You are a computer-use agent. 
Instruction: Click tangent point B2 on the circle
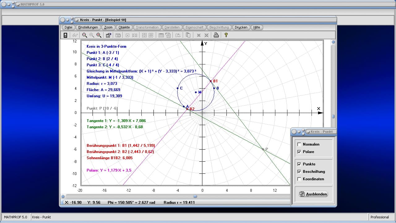pos(187,109)
